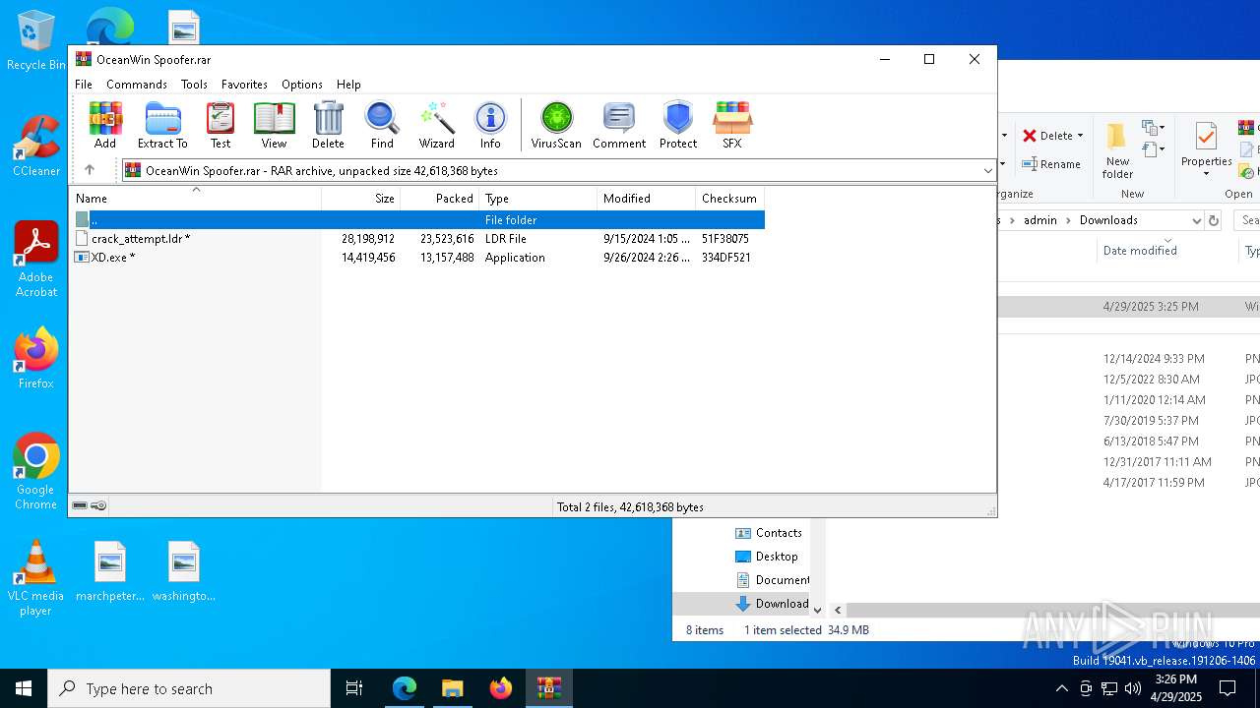Sort by the Packed column header

click(440, 199)
